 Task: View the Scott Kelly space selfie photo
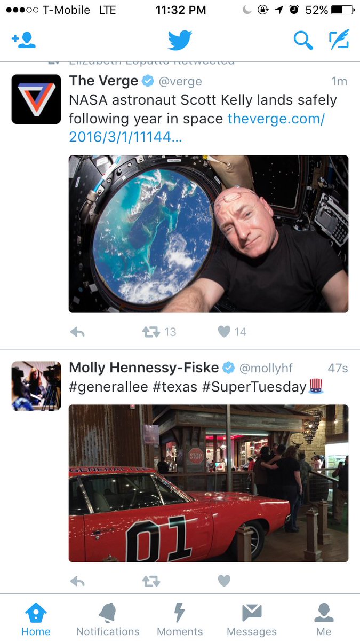click(209, 234)
